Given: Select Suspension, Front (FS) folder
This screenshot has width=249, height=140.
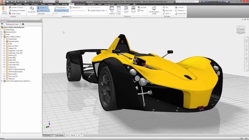Looking at the screenshot, I should [x=14, y=51].
